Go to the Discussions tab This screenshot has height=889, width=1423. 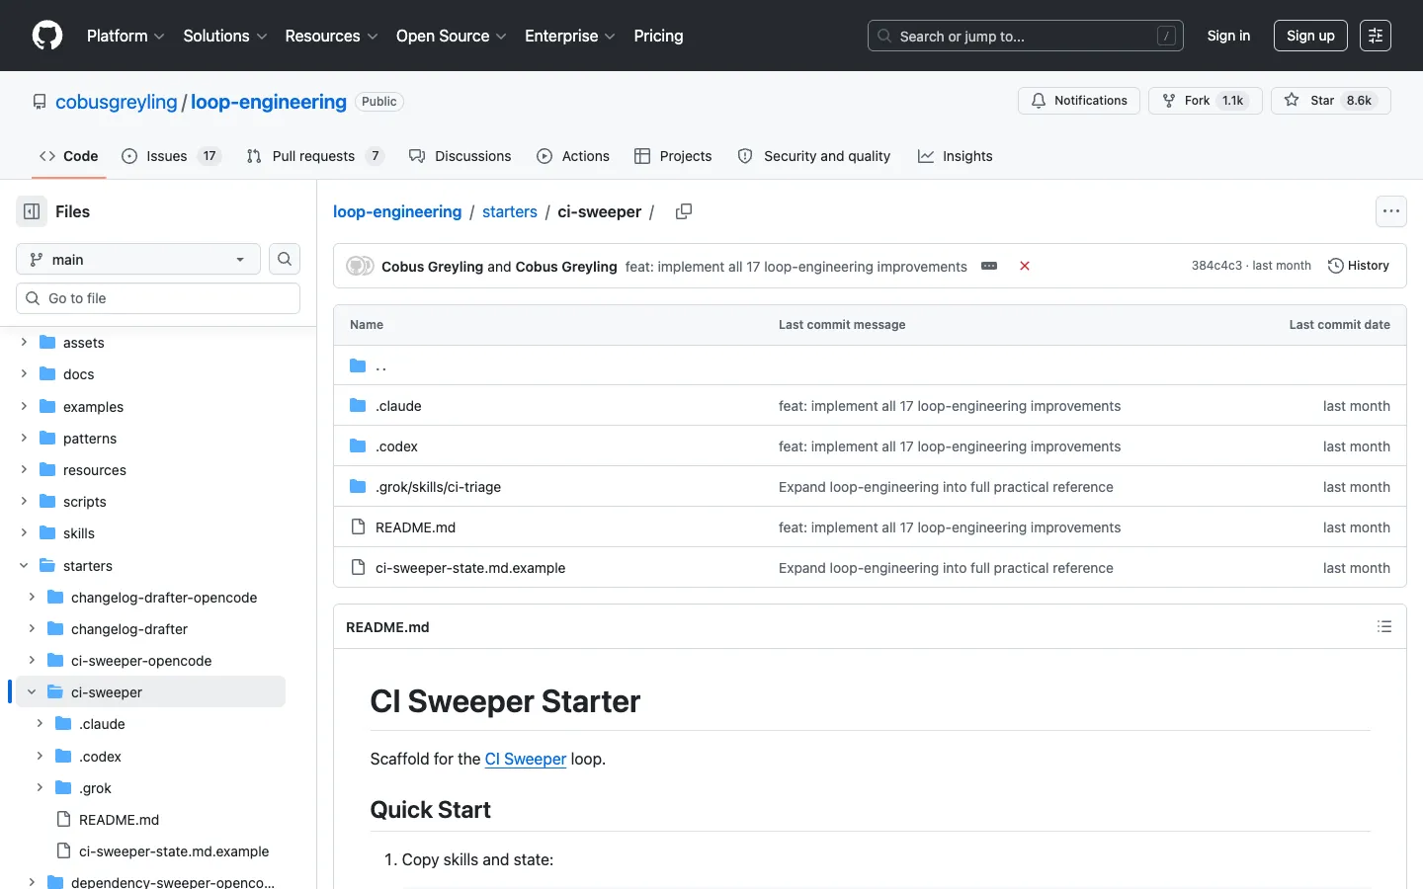point(460,156)
